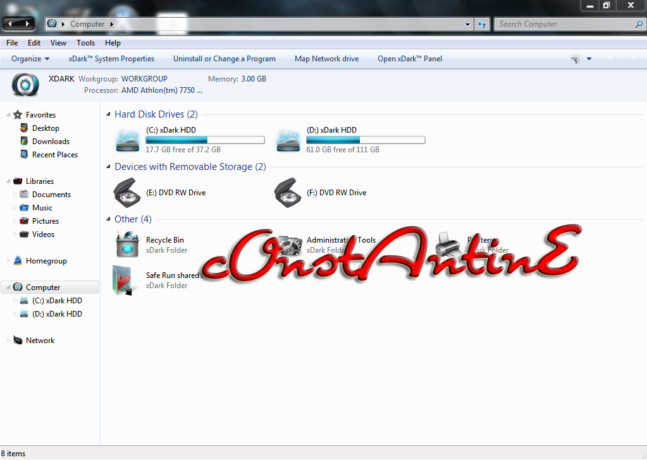Click Map Network drive button

tap(327, 59)
